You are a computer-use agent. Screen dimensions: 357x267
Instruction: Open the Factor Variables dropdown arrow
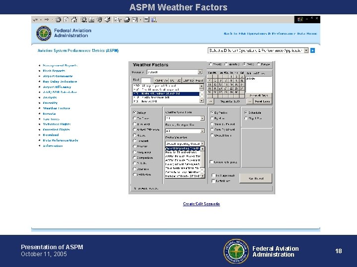[202, 144]
